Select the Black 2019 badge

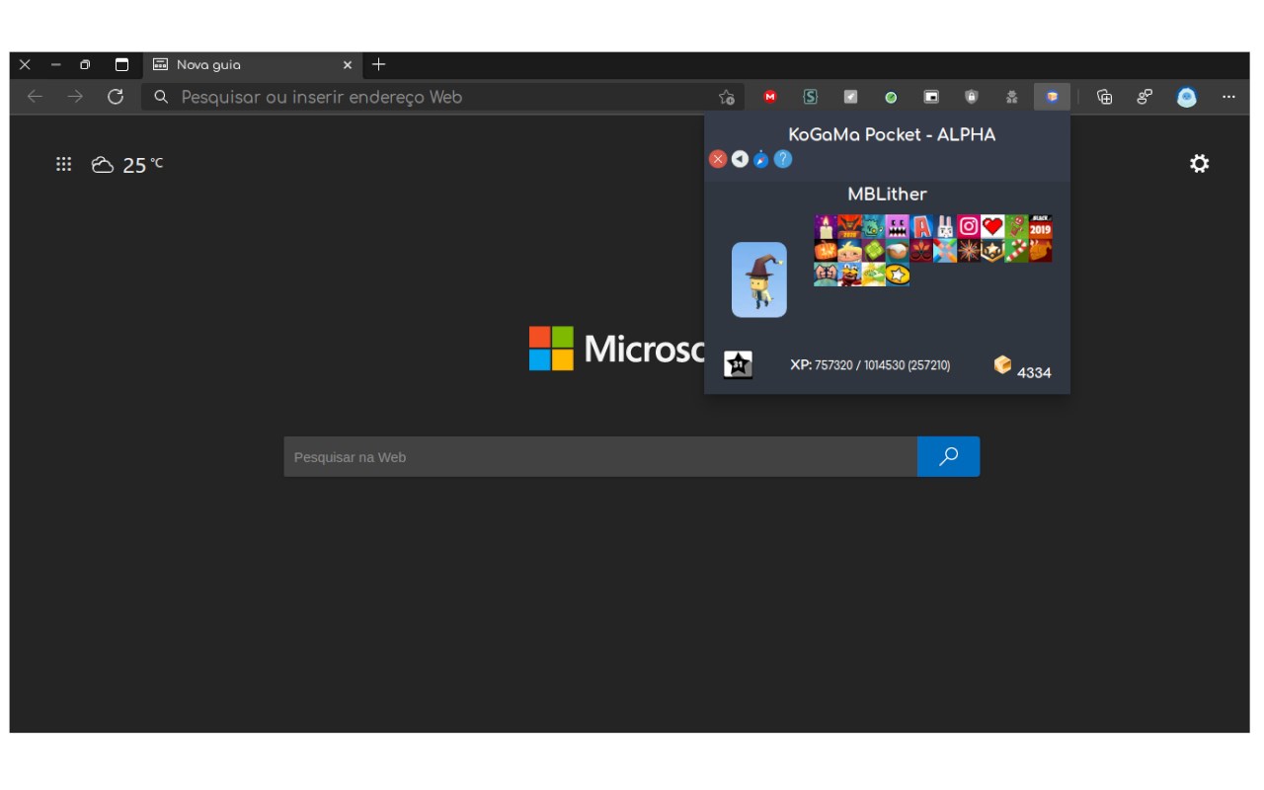[1041, 226]
